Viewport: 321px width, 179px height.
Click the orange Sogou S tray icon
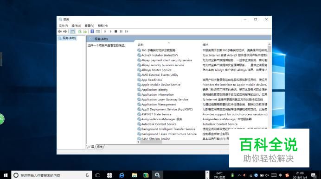(287, 175)
